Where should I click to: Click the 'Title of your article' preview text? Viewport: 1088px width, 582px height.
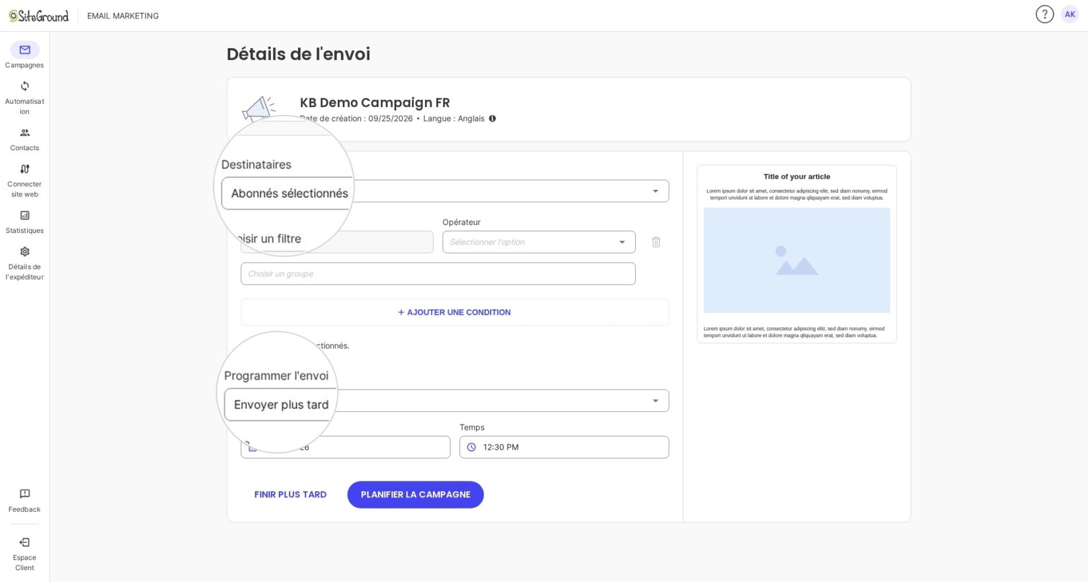[x=797, y=177]
